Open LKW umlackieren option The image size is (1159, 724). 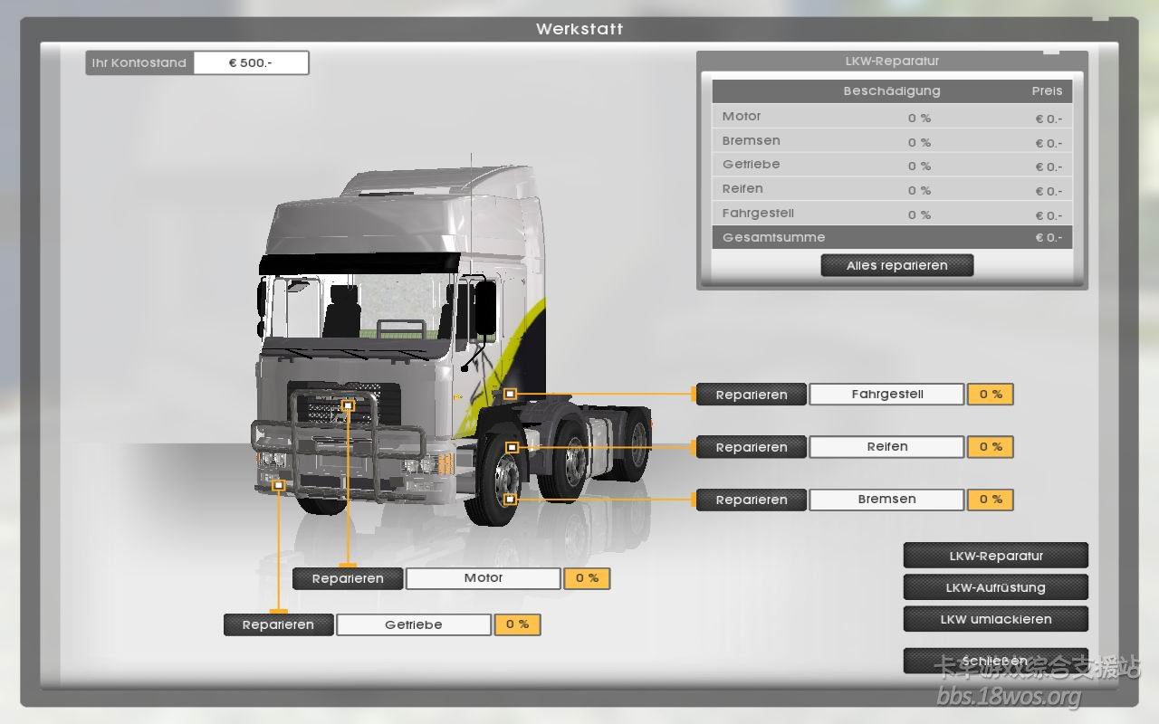[995, 619]
